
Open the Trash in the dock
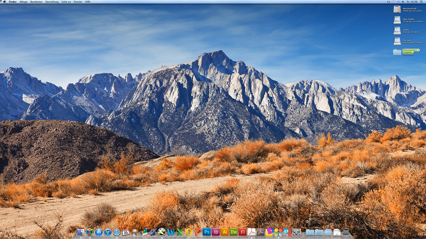point(345,232)
